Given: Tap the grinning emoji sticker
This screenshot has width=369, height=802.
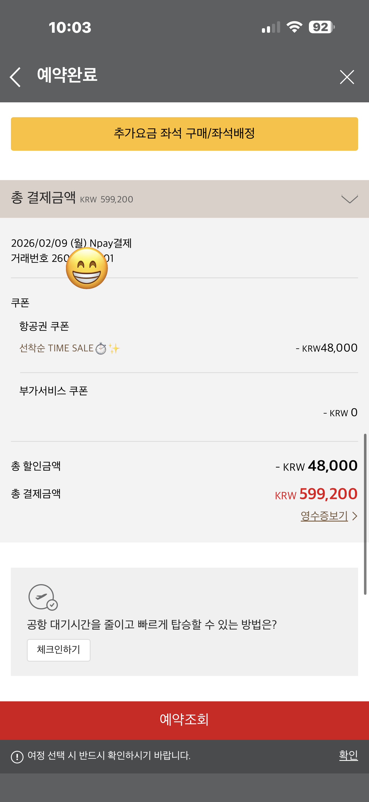Looking at the screenshot, I should point(87,268).
